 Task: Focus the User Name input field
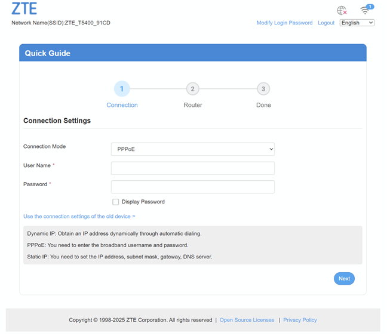pos(192,168)
